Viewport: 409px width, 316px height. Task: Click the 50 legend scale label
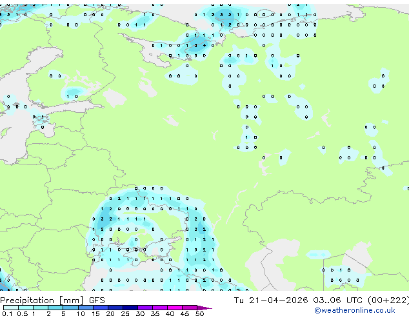pos(199,313)
